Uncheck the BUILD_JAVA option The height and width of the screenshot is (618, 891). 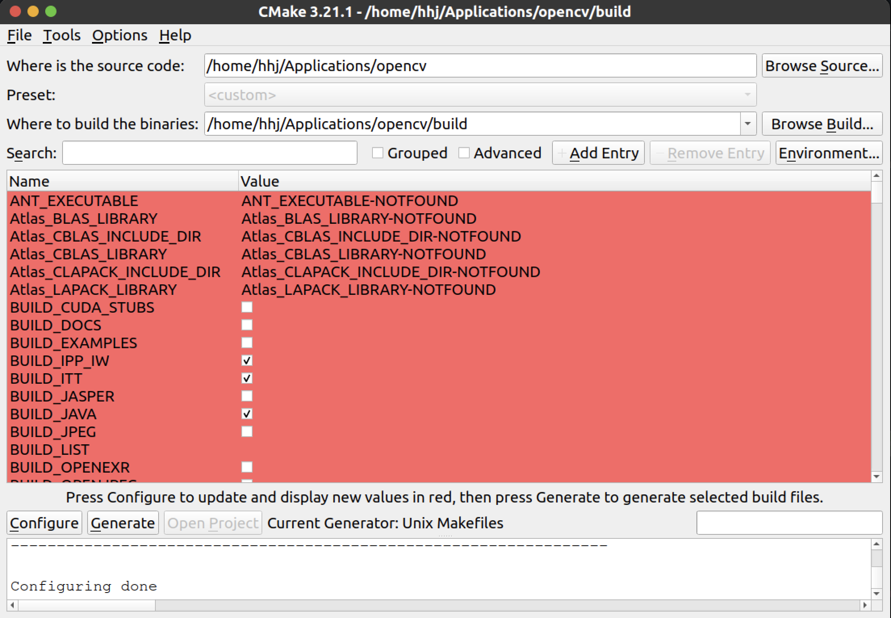tap(247, 414)
